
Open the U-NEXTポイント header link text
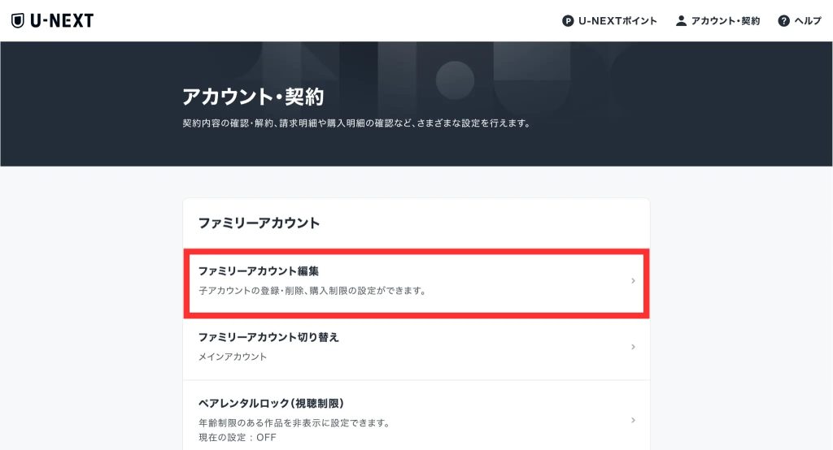coord(617,21)
